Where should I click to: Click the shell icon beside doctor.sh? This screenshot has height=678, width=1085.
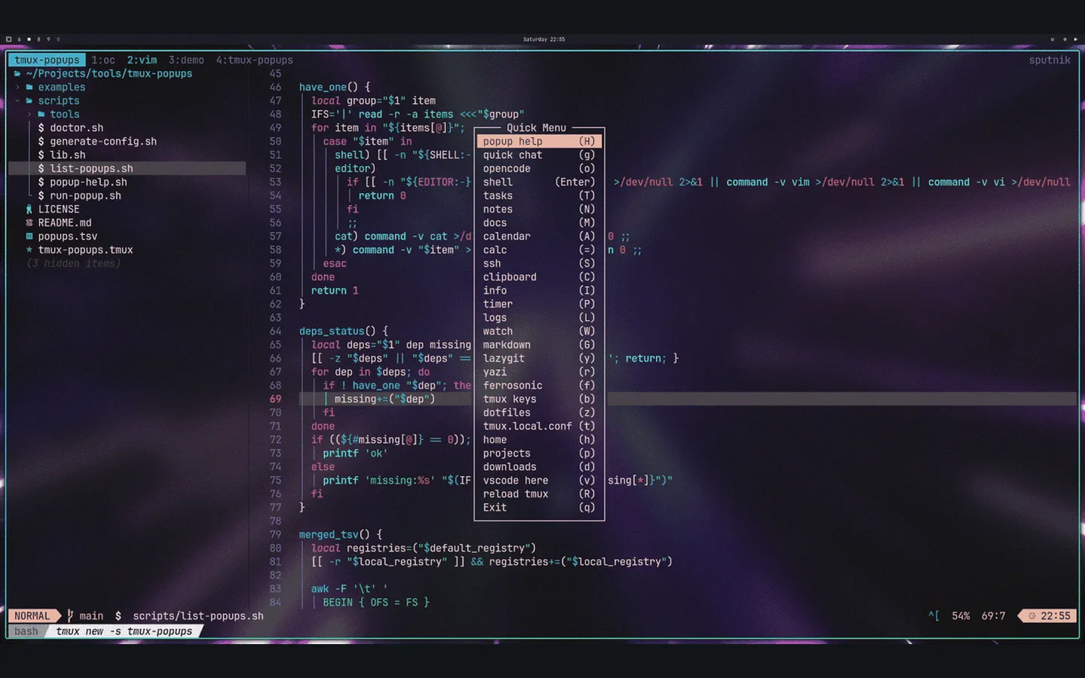tap(41, 128)
